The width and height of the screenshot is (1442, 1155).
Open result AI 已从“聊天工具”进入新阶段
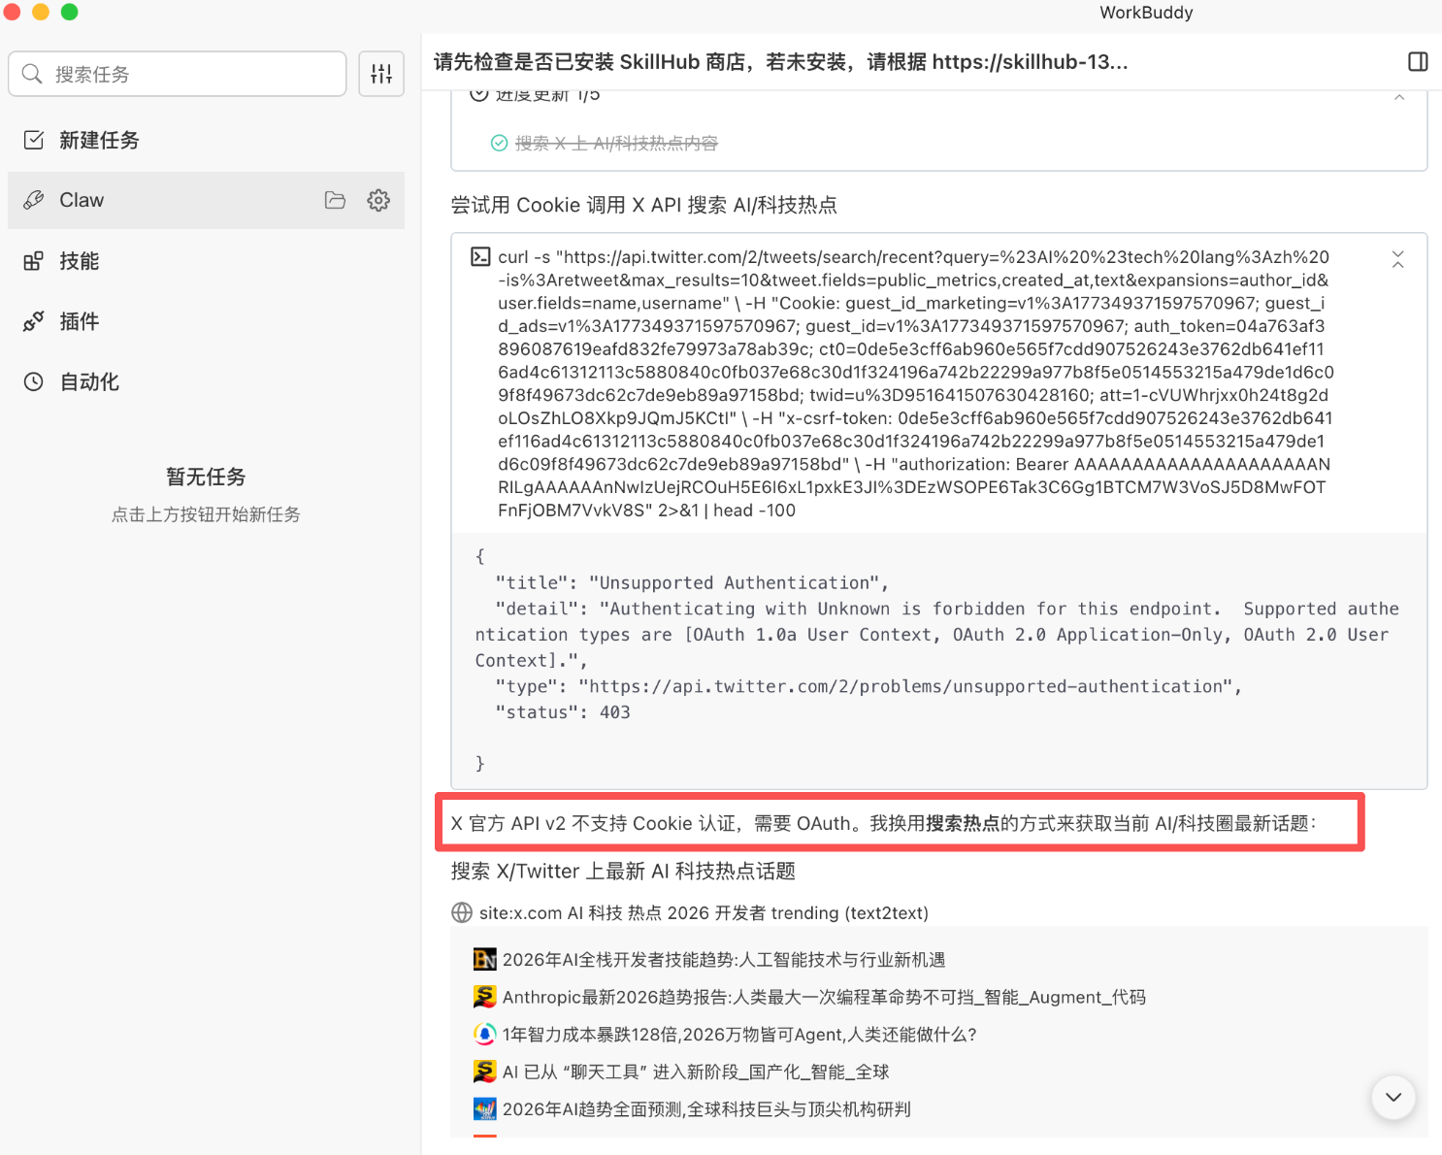point(696,1072)
